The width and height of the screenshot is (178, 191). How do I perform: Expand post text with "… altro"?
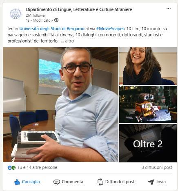pyautogui.click(x=67, y=41)
